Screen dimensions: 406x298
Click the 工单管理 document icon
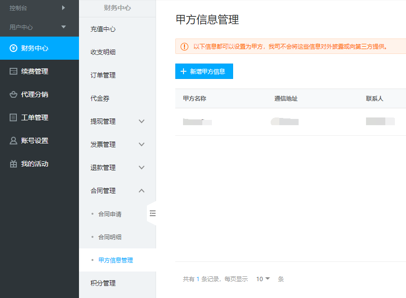13,117
